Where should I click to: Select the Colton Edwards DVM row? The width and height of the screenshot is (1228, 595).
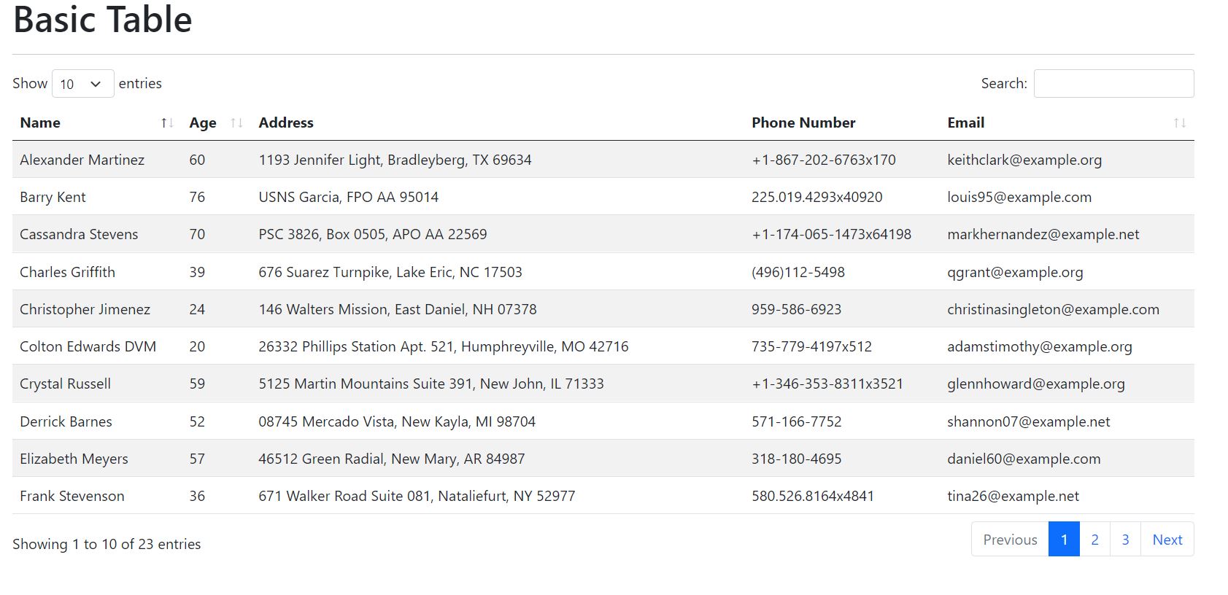pyautogui.click(x=603, y=346)
